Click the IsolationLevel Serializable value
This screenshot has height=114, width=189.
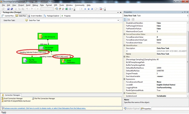point(171,96)
